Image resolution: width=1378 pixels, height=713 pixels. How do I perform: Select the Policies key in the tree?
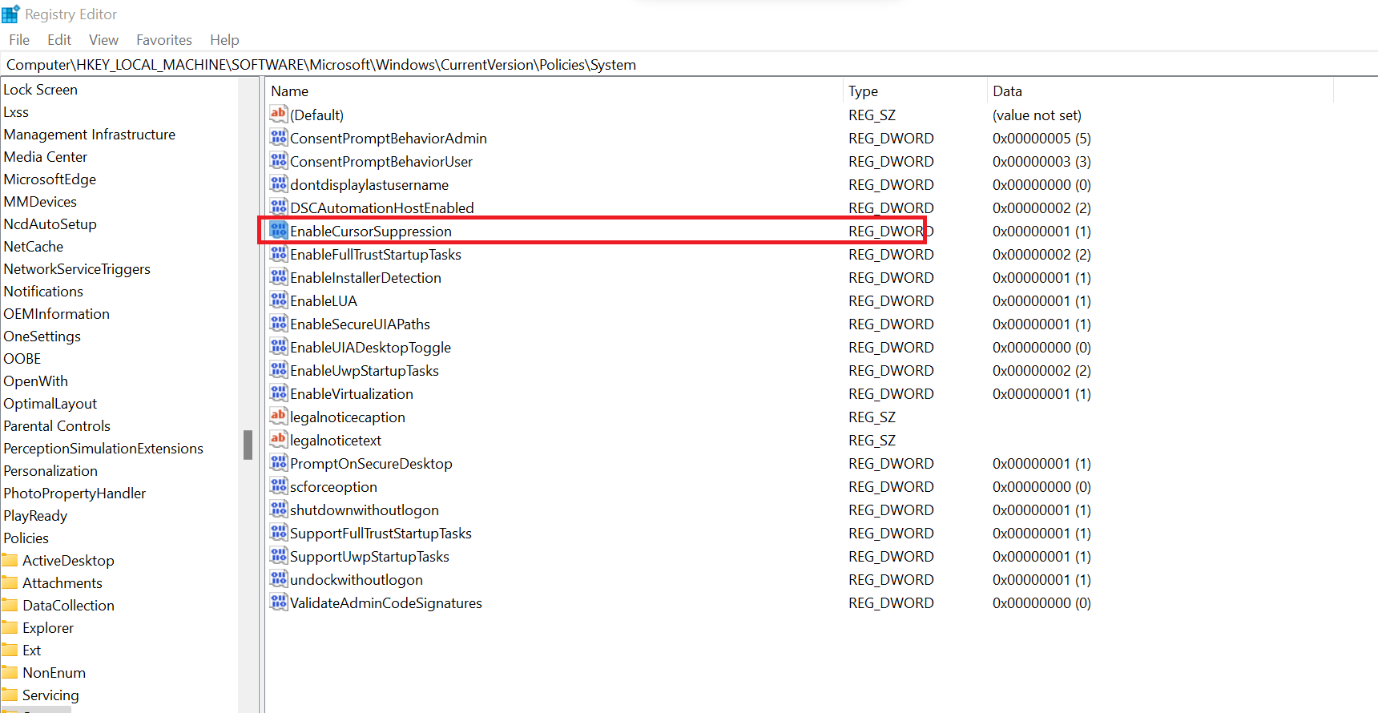pos(26,538)
